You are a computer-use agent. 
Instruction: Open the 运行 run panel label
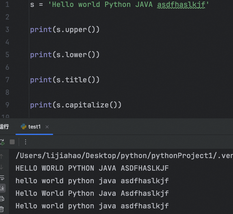pos(4,127)
